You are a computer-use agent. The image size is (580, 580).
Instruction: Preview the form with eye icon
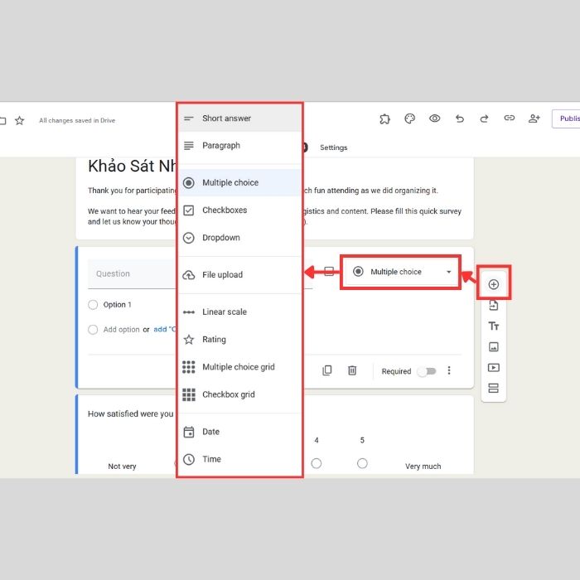click(435, 118)
